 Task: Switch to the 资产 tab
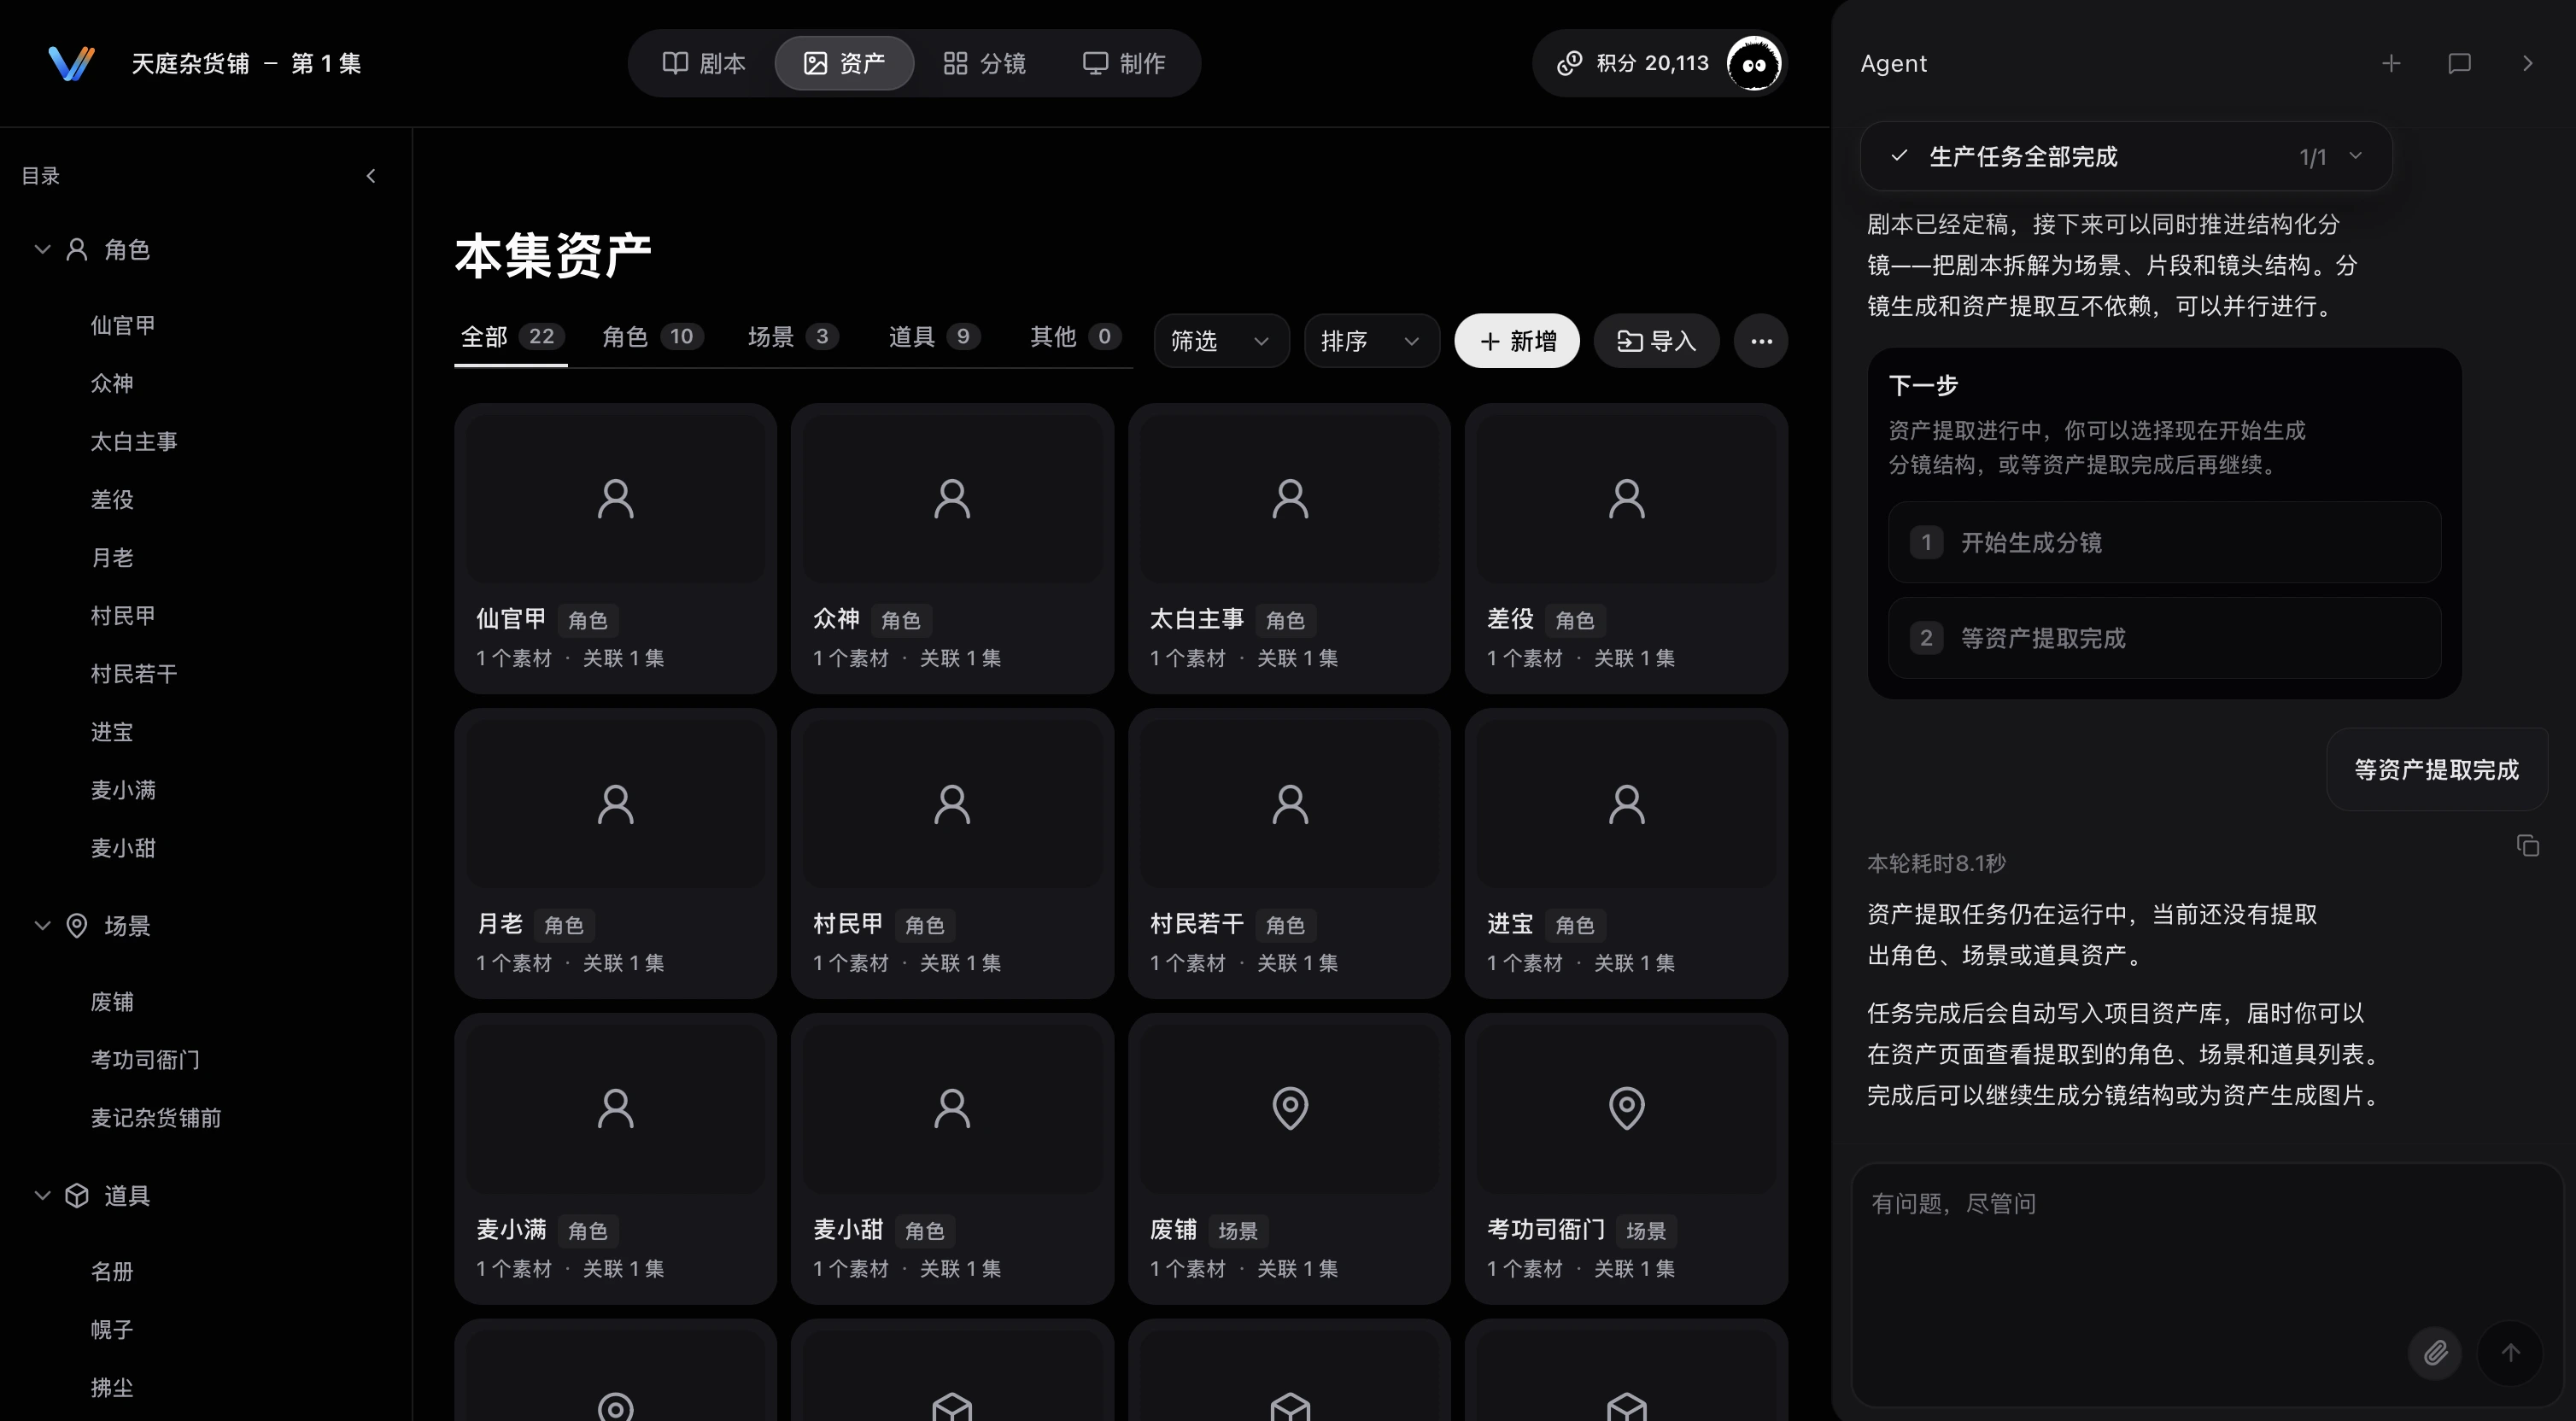tap(844, 63)
